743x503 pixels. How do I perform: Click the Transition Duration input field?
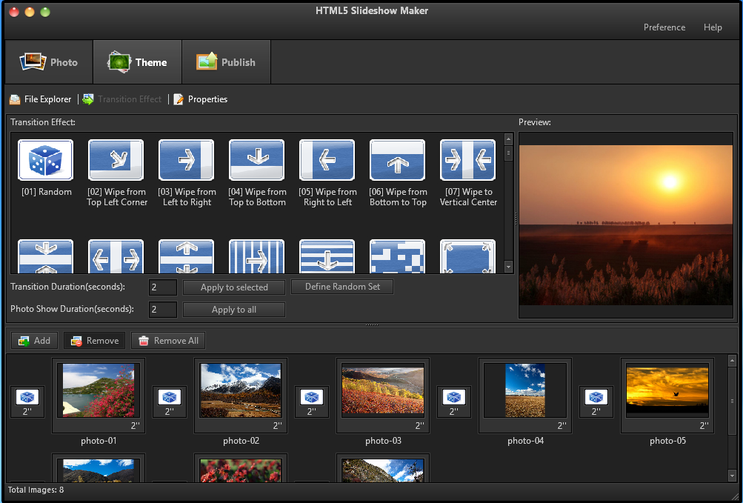tap(161, 287)
